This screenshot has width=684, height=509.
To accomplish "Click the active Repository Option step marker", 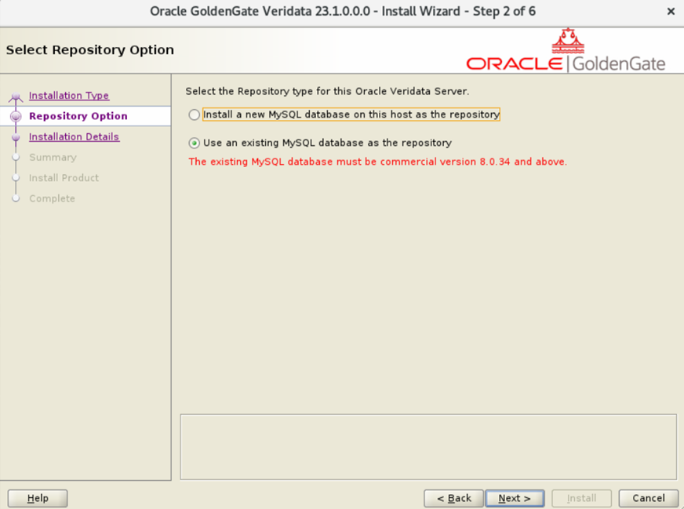I will click(16, 116).
